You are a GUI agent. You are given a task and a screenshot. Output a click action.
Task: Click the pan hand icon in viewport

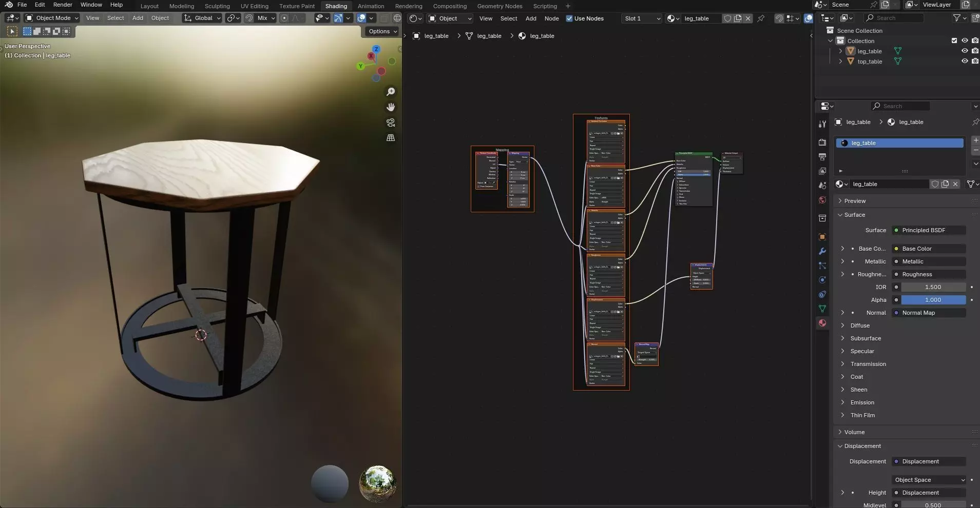coord(391,107)
